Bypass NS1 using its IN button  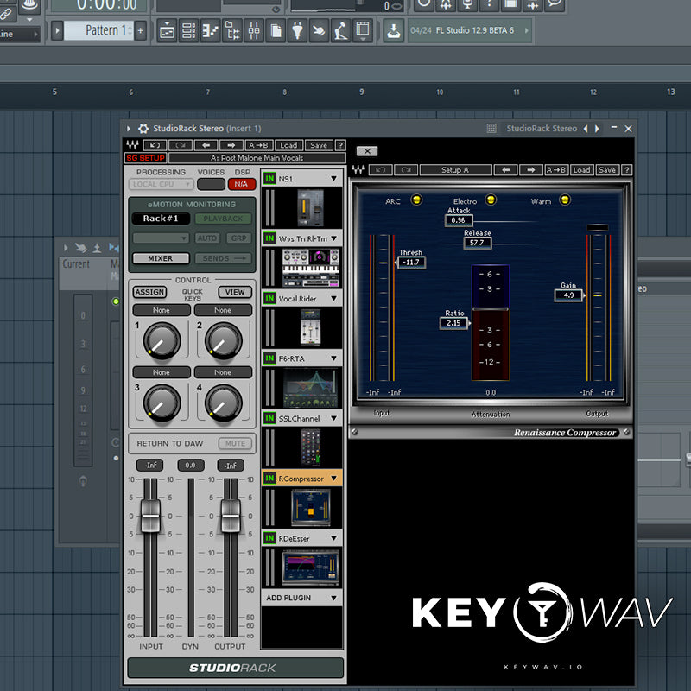(269, 178)
